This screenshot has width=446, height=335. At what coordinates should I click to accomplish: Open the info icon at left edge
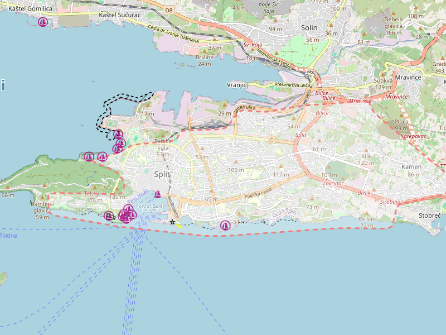pos(2,85)
